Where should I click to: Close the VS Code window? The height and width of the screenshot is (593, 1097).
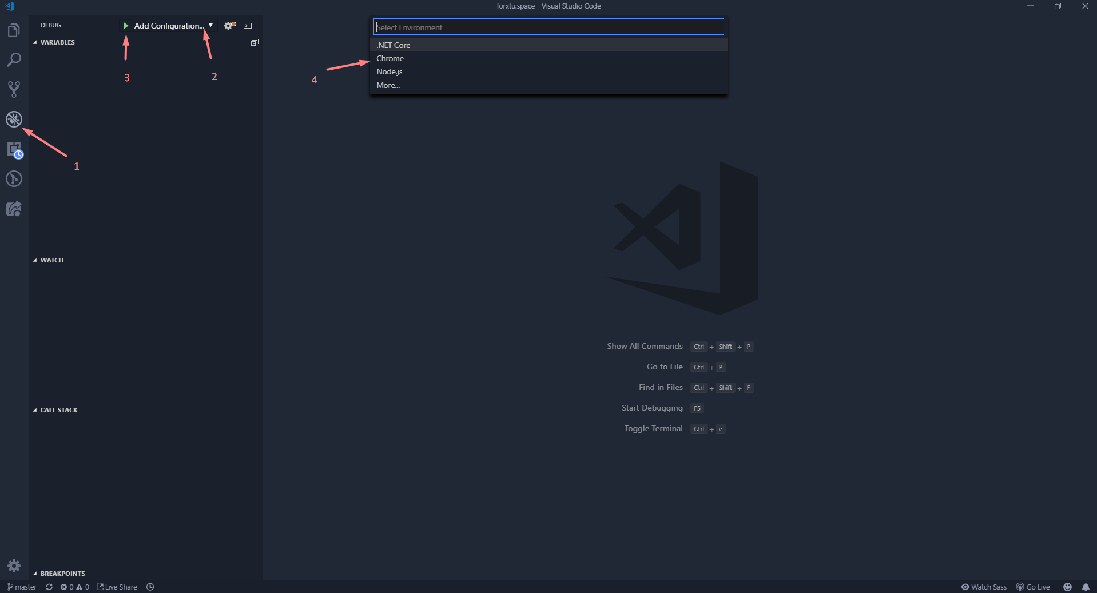[1084, 6]
